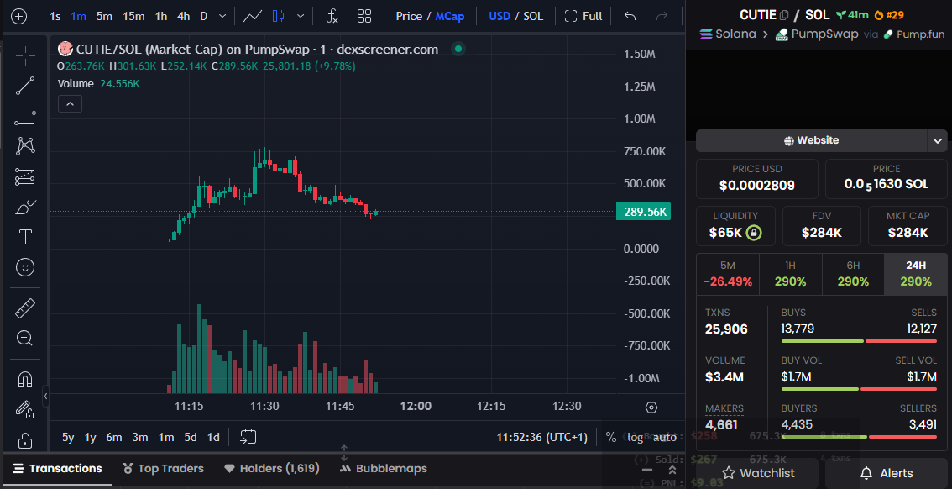Toggle log scale mode
This screenshot has width=952, height=489.
(x=635, y=437)
